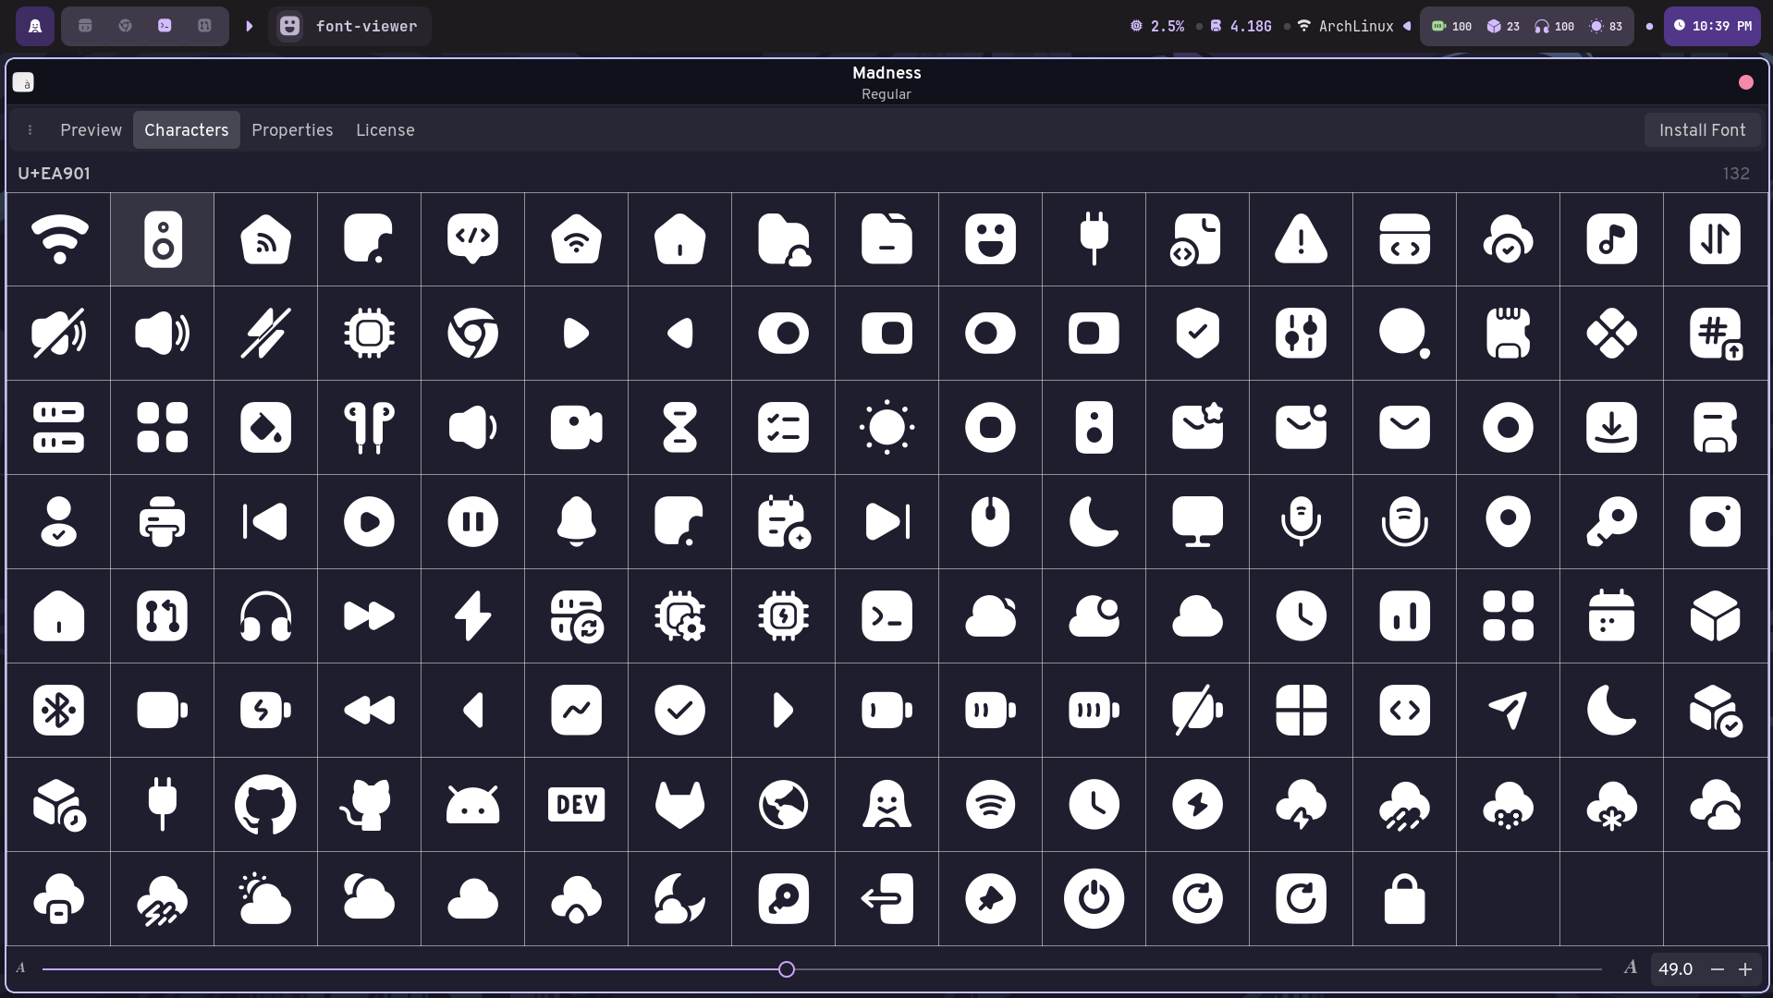This screenshot has width=1773, height=998.
Task: Select the muted speaker glyph
Action: (x=59, y=334)
